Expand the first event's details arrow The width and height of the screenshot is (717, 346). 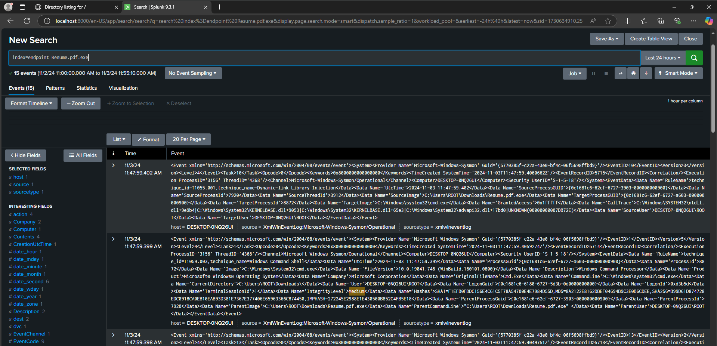(x=113, y=165)
